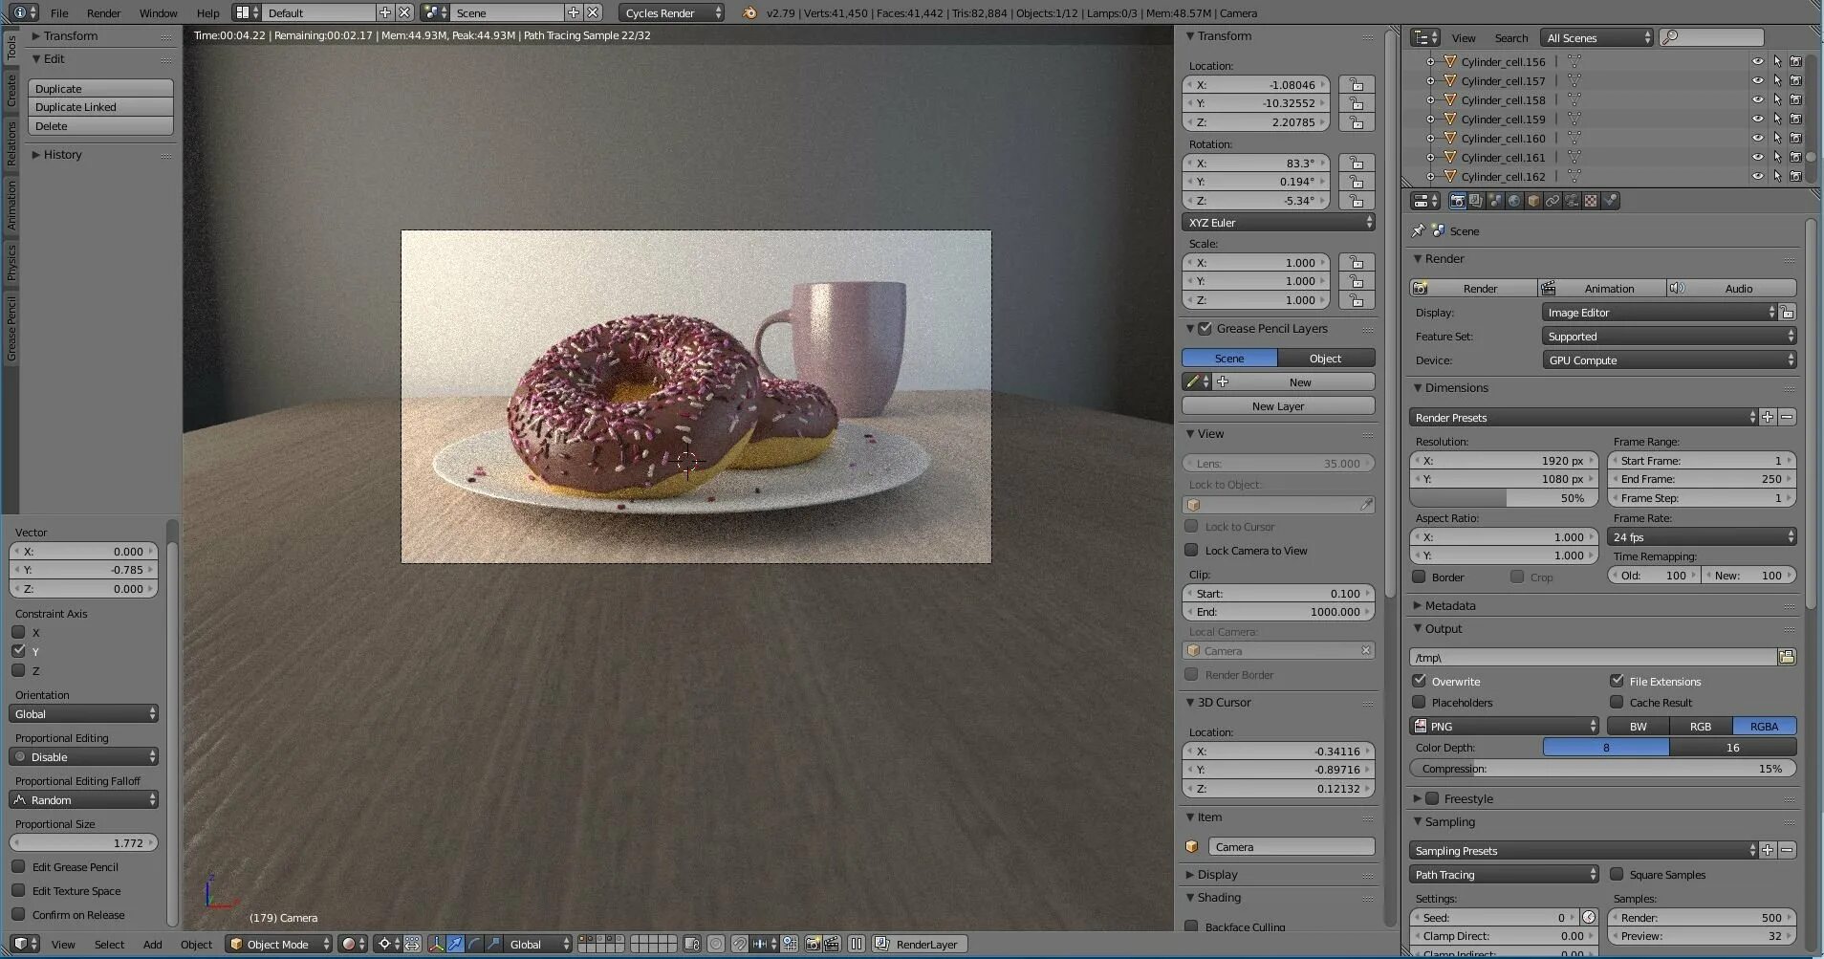The width and height of the screenshot is (1824, 959).
Task: Open the 3D view editor type selector
Action: pos(26,944)
